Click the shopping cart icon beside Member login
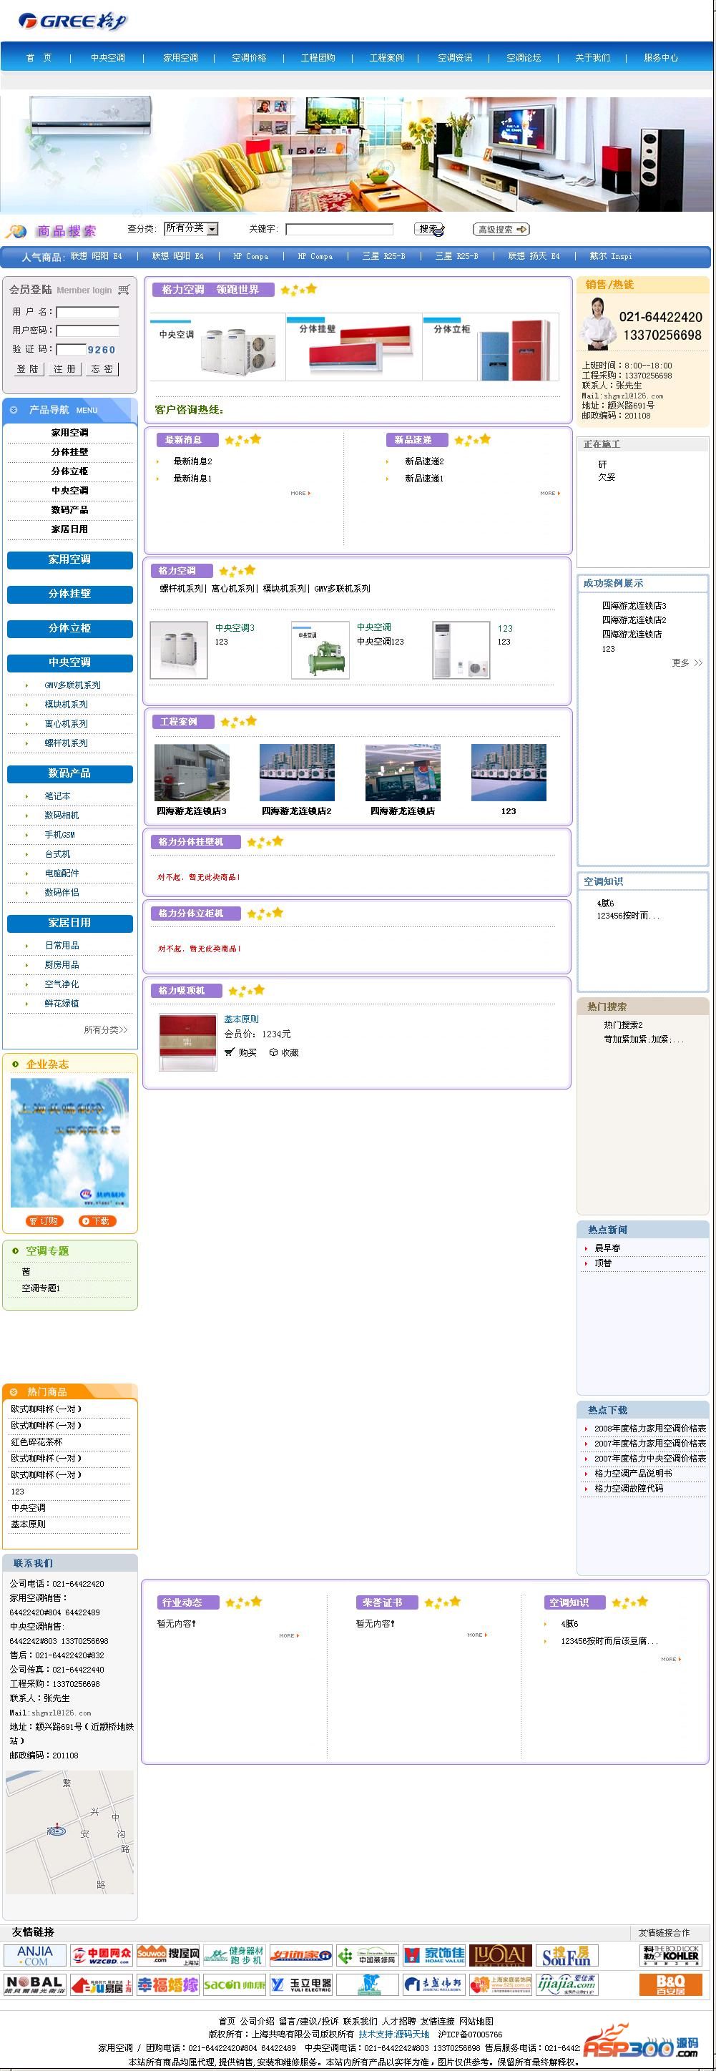This screenshot has width=716, height=2071. click(x=124, y=290)
